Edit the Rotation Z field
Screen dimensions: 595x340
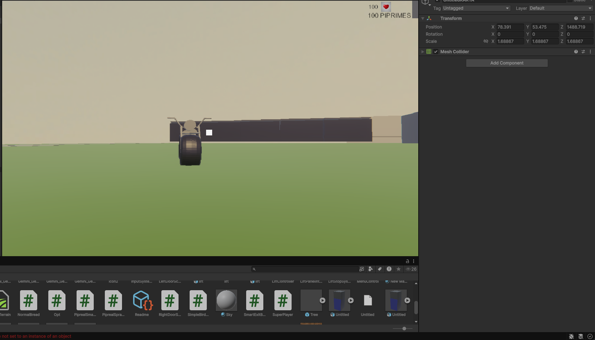tap(580, 34)
